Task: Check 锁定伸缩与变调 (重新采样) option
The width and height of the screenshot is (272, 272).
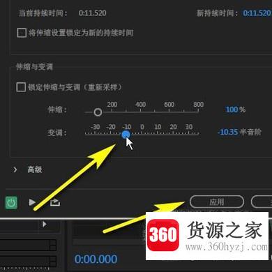Action: pyautogui.click(x=21, y=87)
